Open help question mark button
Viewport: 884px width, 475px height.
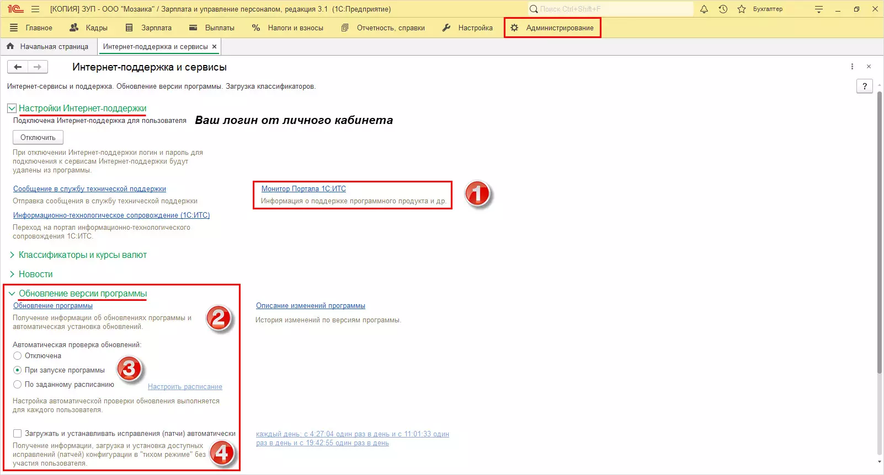pyautogui.click(x=865, y=86)
